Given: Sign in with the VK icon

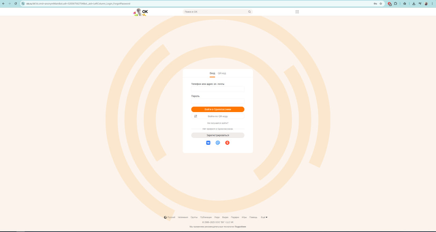Looking at the screenshot, I should (208, 143).
